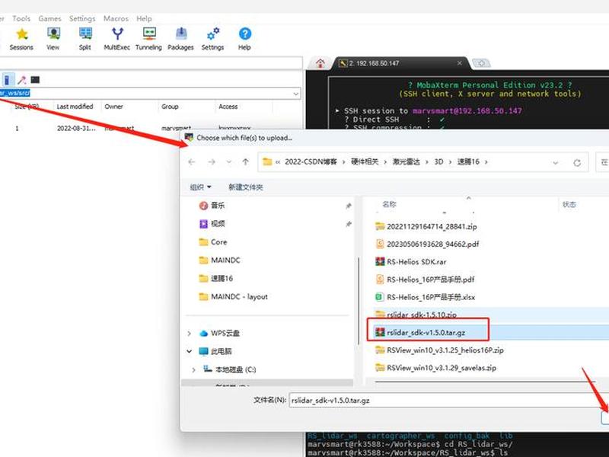
Task: Navigate to the 3D breadcrumb
Action: pyautogui.click(x=438, y=162)
